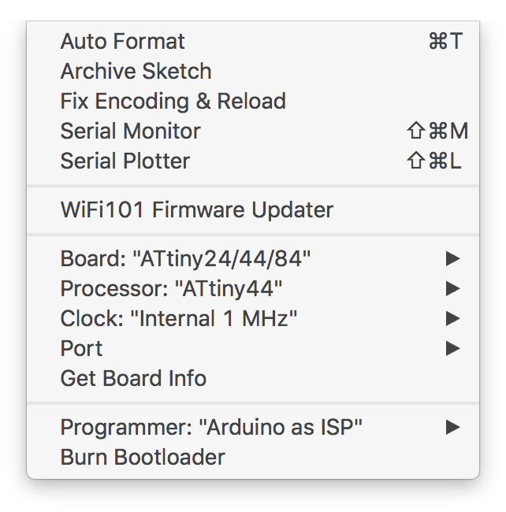Click the arrow icon beside Programmer

pyautogui.click(x=452, y=427)
